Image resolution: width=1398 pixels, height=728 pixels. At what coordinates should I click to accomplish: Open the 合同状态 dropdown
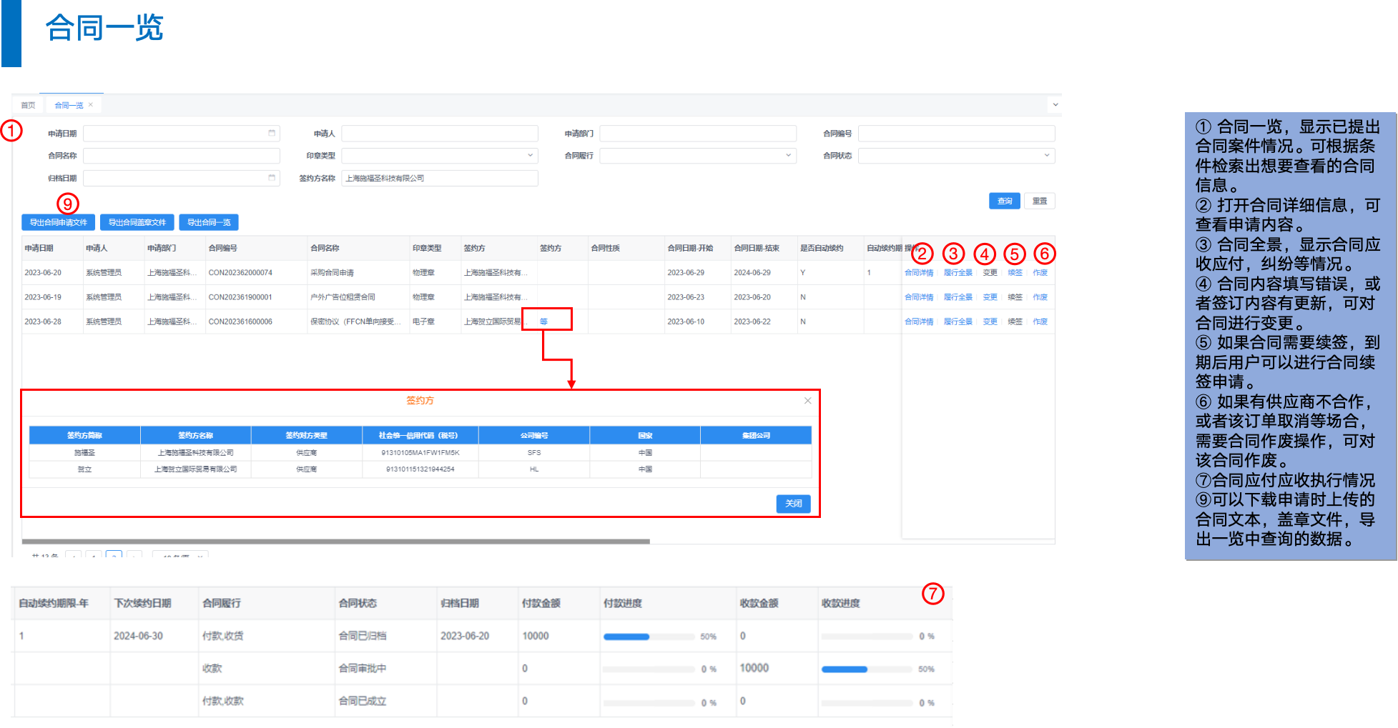[x=1046, y=156]
